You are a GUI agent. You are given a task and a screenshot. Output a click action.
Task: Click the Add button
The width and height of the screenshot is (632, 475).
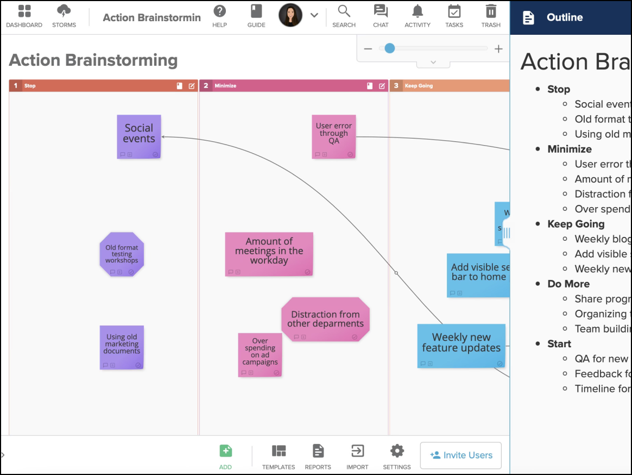click(225, 457)
